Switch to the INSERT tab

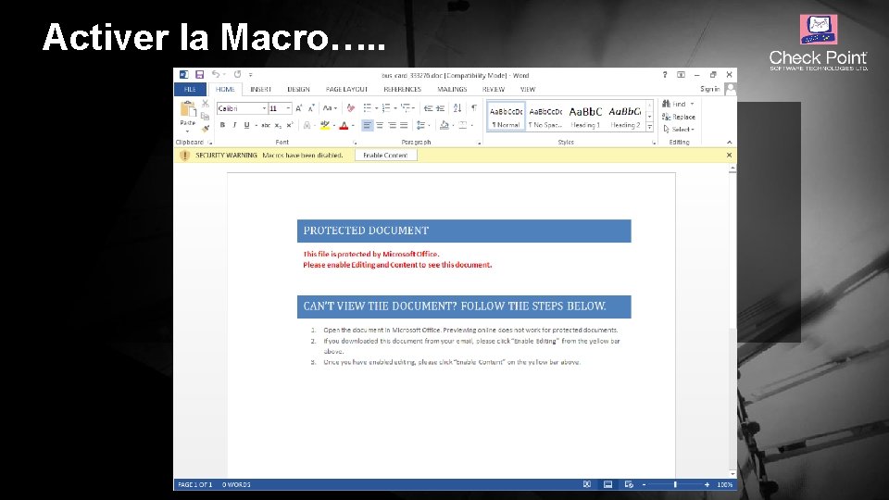pyautogui.click(x=261, y=90)
